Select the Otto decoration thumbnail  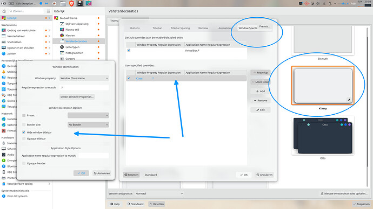click(x=323, y=136)
